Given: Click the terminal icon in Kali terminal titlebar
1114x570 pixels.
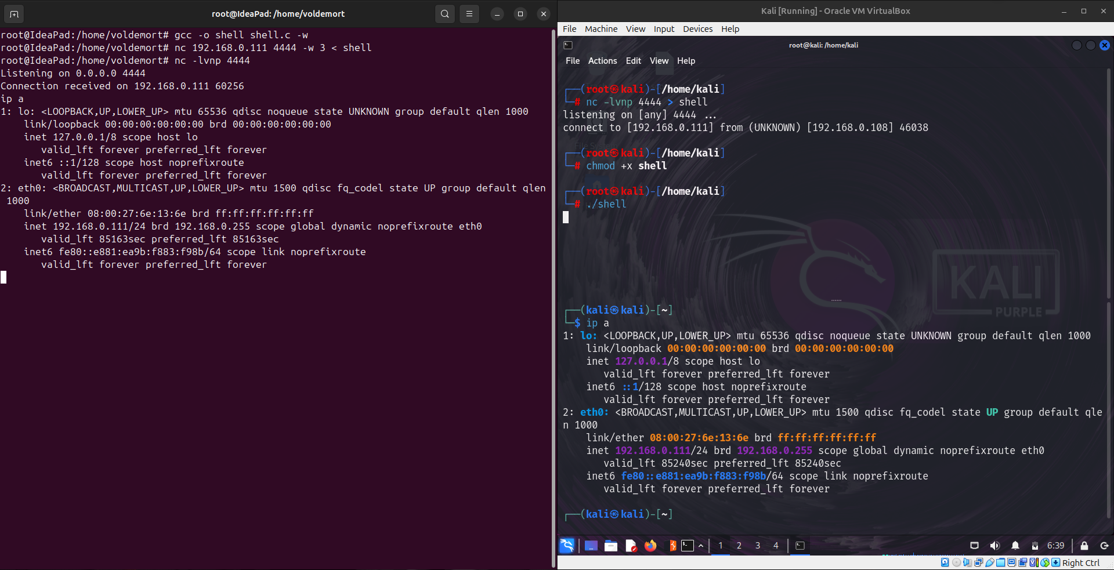Looking at the screenshot, I should 568,45.
